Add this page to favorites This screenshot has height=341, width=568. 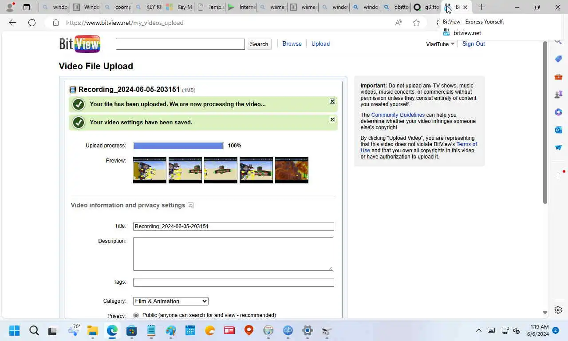click(416, 23)
